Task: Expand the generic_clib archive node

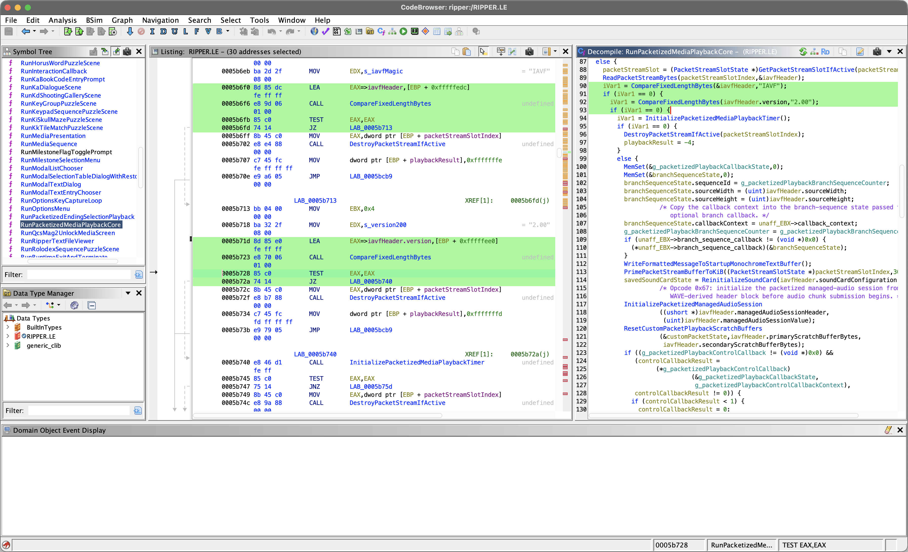Action: [x=8, y=345]
